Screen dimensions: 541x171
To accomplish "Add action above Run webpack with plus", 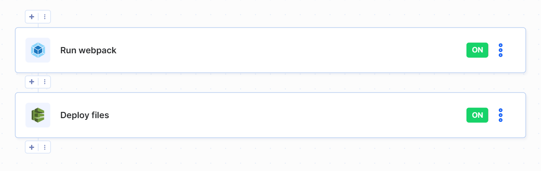I will (32, 17).
